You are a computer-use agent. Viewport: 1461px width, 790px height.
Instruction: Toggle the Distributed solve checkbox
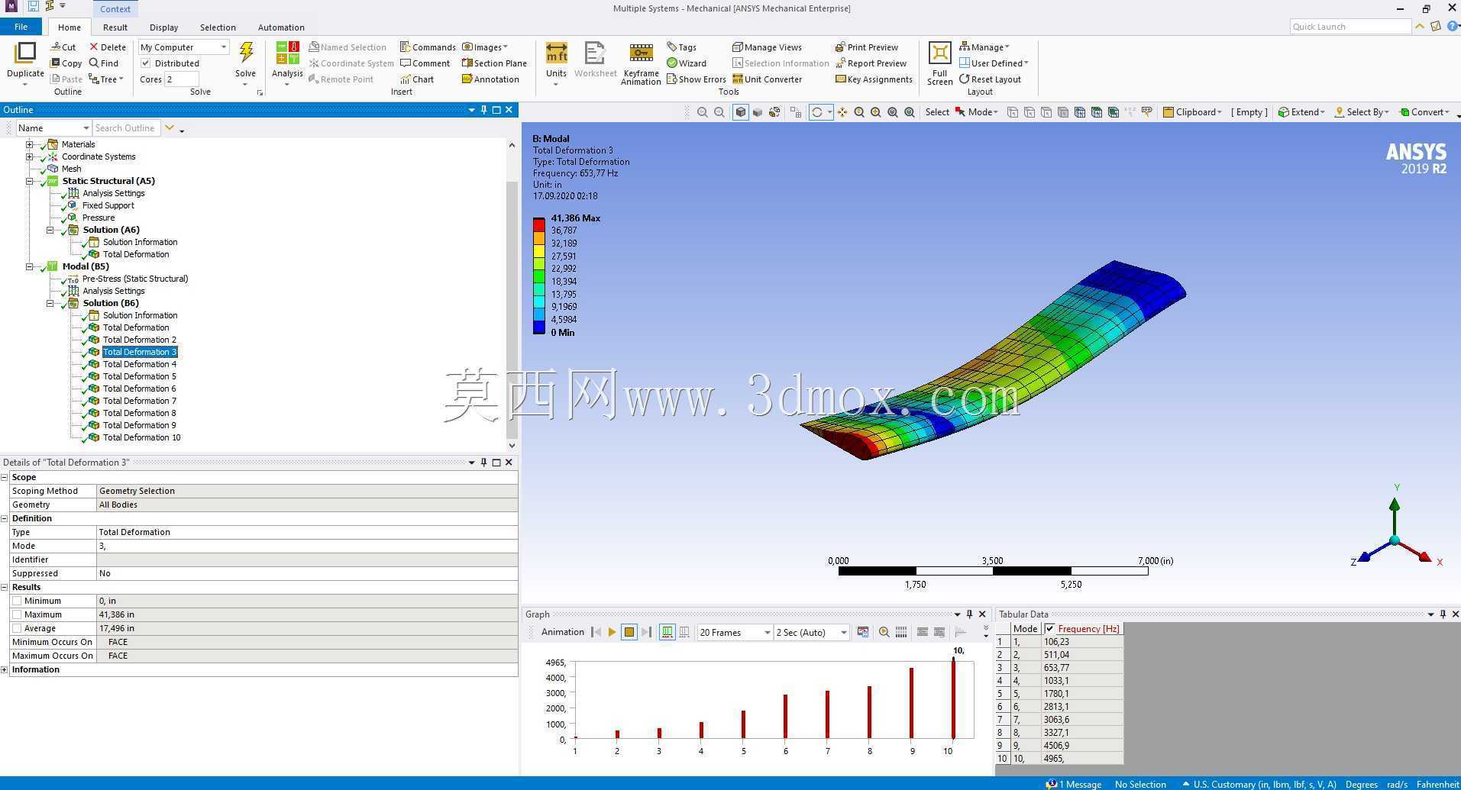point(146,63)
